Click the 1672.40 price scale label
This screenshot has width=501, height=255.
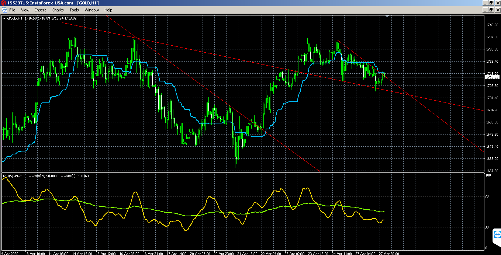[x=492, y=147]
